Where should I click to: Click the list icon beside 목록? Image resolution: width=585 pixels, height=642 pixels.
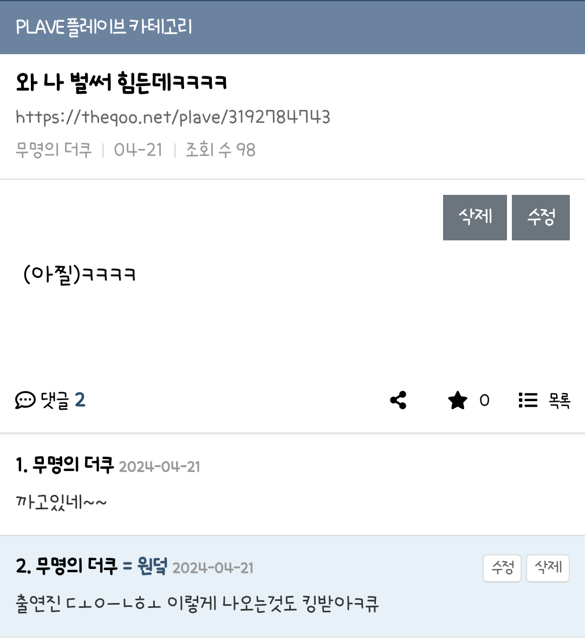[x=528, y=400]
